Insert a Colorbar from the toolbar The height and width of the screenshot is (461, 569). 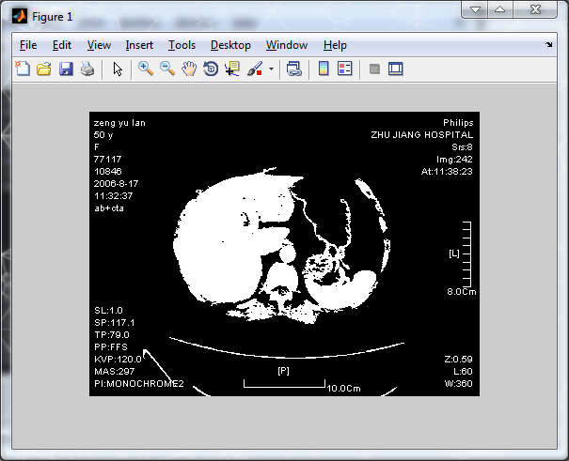323,69
